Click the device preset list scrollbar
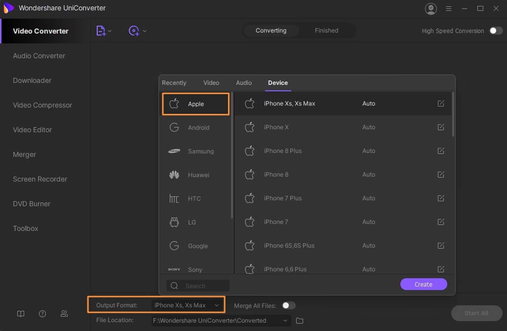This screenshot has width=507, height=331. pyautogui.click(x=453, y=114)
